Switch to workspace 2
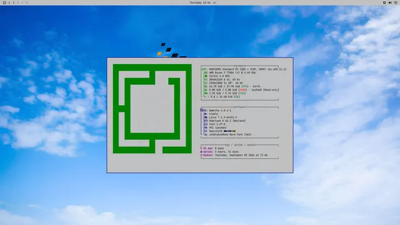 pyautogui.click(x=14, y=2)
